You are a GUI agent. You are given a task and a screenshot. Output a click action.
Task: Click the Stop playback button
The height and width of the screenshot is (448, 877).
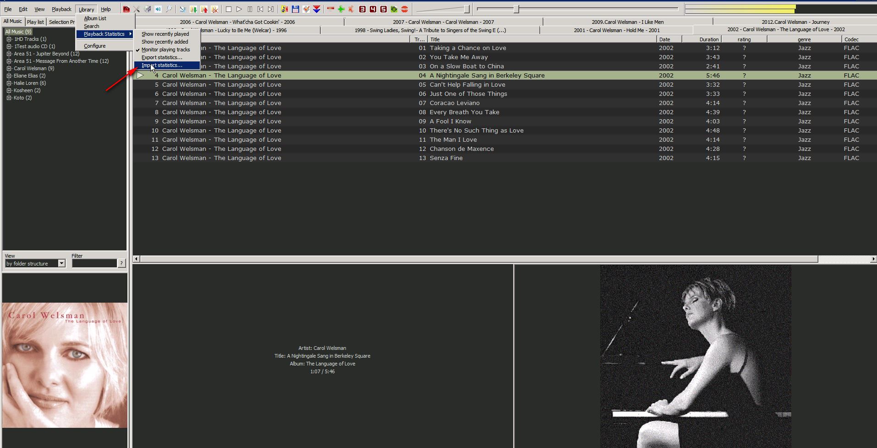click(229, 9)
